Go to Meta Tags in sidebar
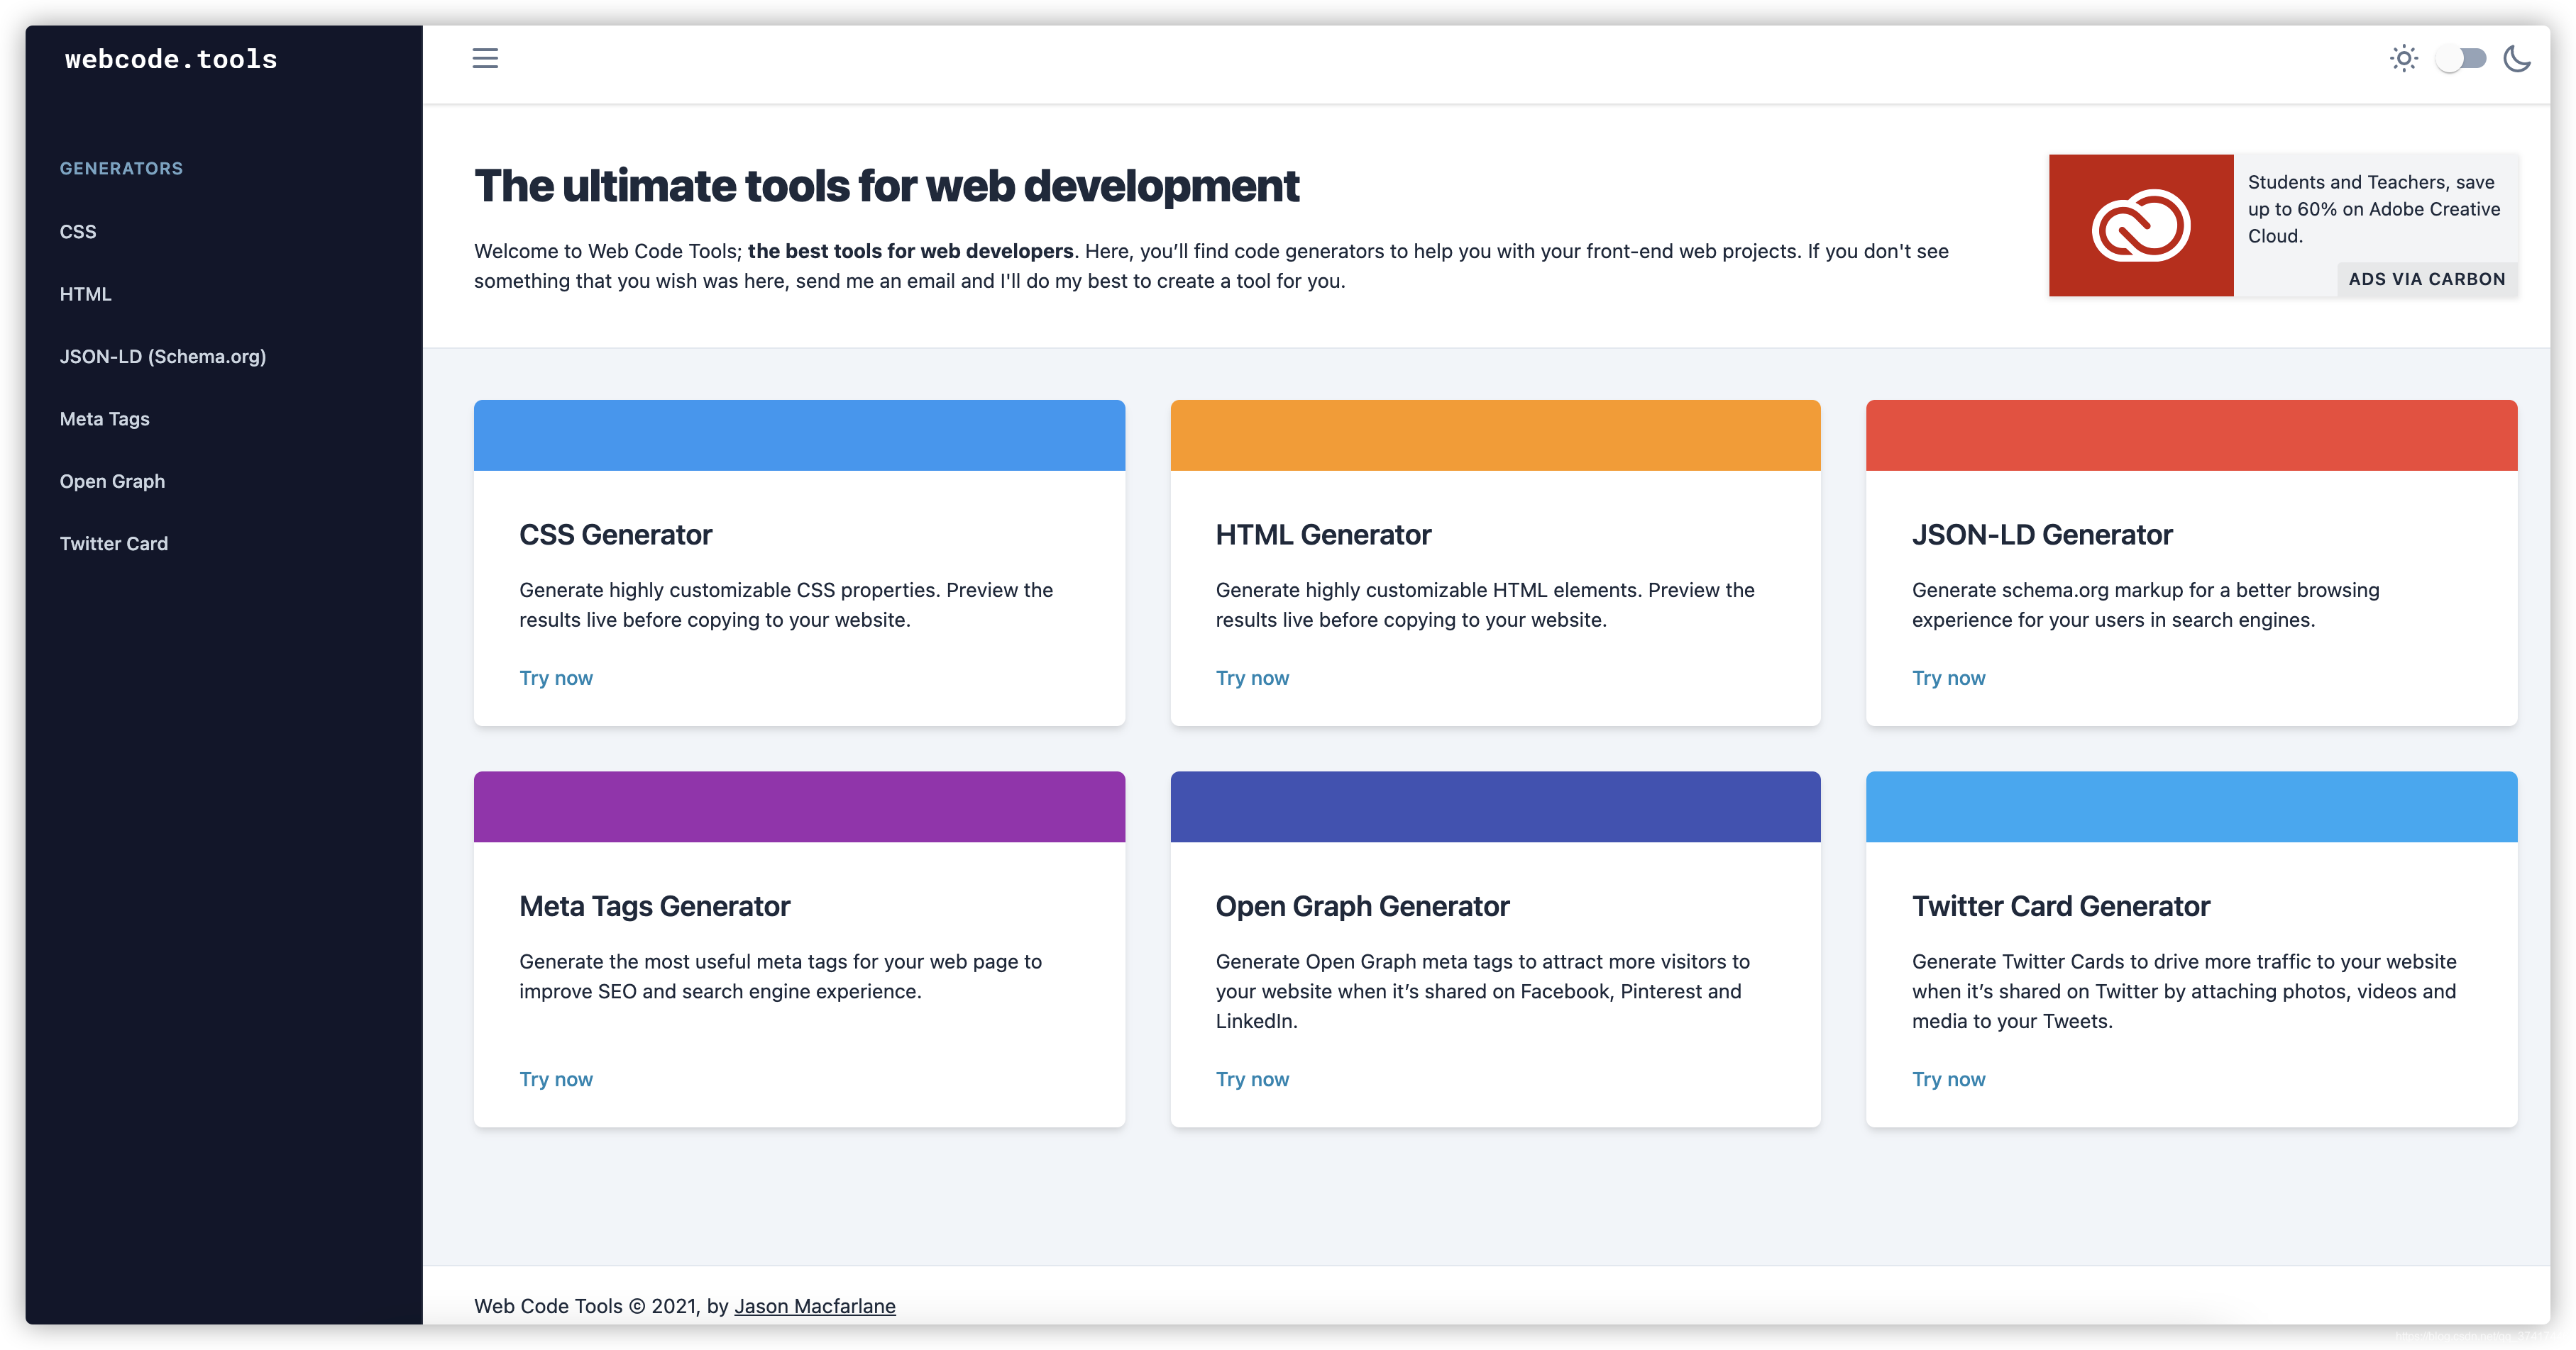The width and height of the screenshot is (2576, 1350). click(105, 419)
